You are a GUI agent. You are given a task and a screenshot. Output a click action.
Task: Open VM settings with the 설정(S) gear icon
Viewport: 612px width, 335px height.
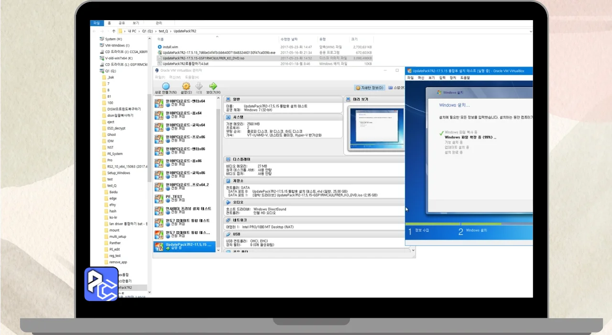tap(186, 87)
